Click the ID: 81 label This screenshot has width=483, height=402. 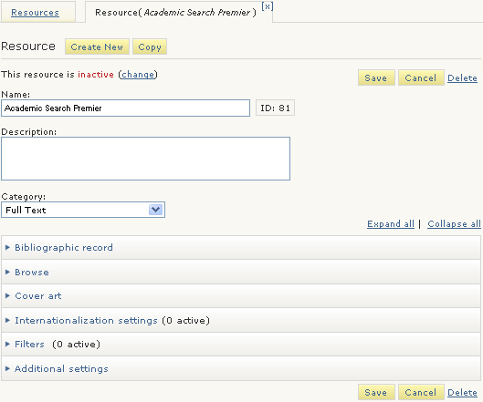click(x=275, y=108)
